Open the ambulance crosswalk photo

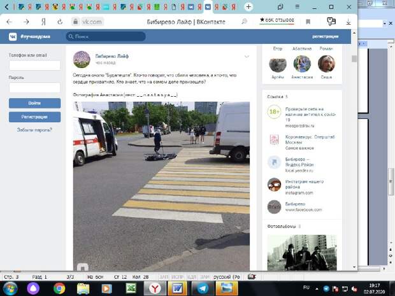click(161, 187)
